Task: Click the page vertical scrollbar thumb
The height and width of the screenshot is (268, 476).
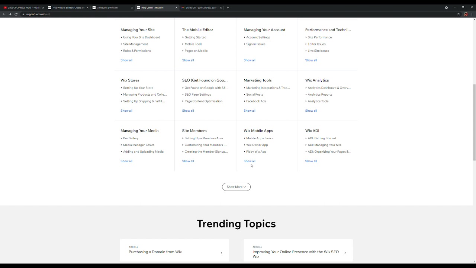Action: click(474, 122)
